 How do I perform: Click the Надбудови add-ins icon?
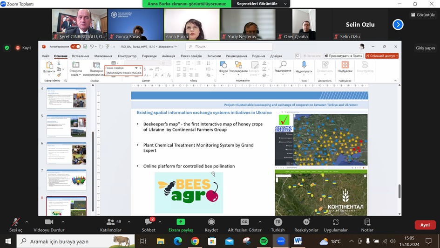[345, 65]
